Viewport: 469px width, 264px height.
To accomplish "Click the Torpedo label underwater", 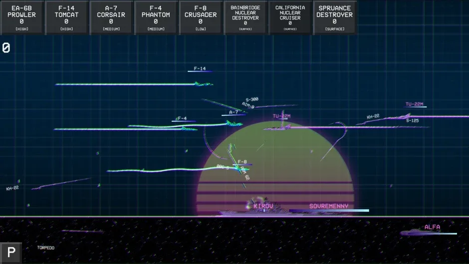I will (46, 248).
